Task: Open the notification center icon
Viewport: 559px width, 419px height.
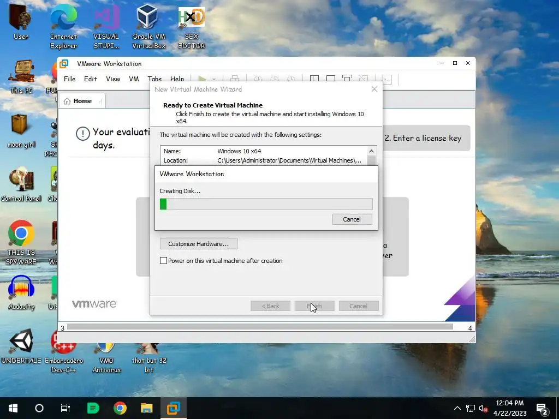Action: point(542,408)
